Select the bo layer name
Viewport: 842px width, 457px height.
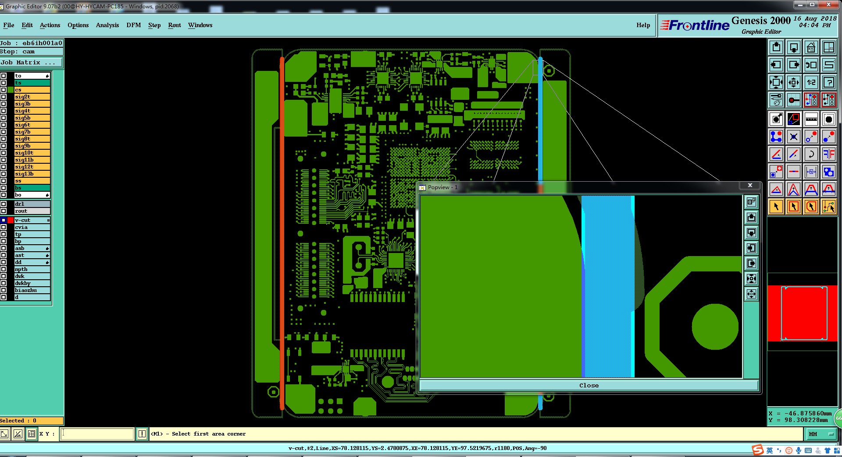click(32, 195)
